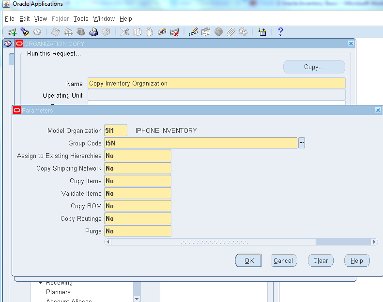Click the Window Help question mark icon
The width and height of the screenshot is (383, 302).
280,32
